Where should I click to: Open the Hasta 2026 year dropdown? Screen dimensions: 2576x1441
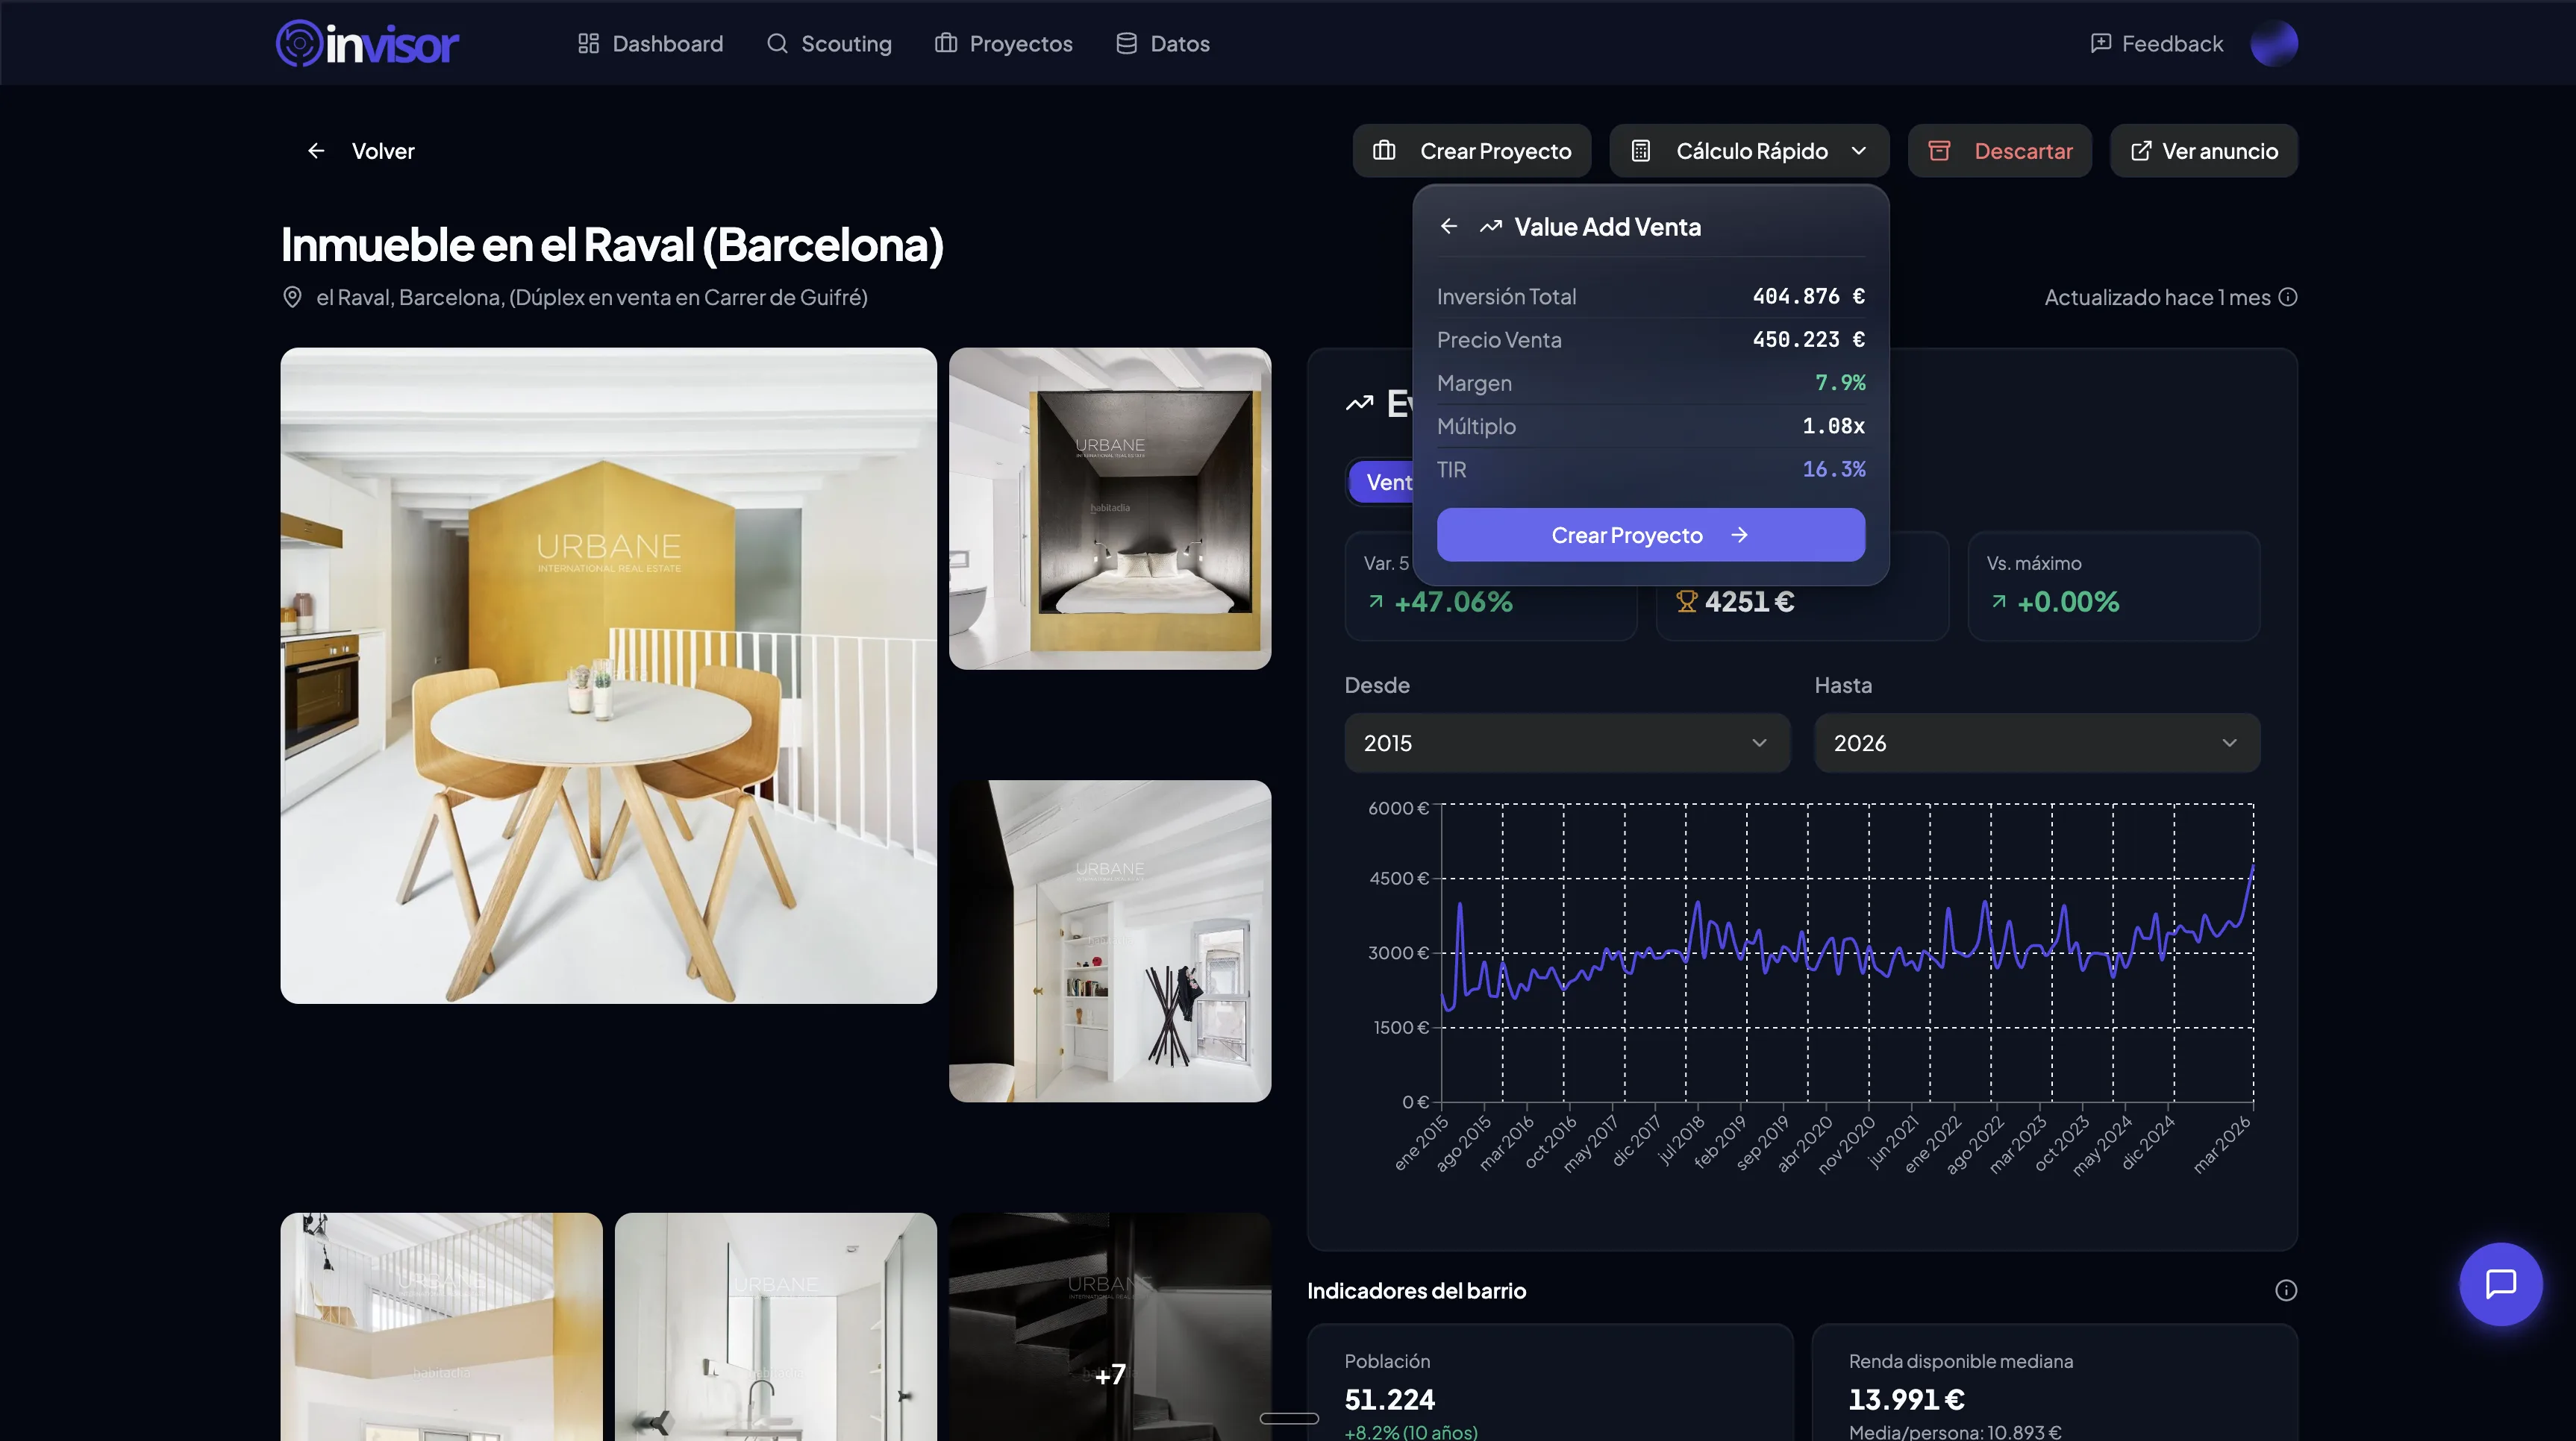(2036, 742)
